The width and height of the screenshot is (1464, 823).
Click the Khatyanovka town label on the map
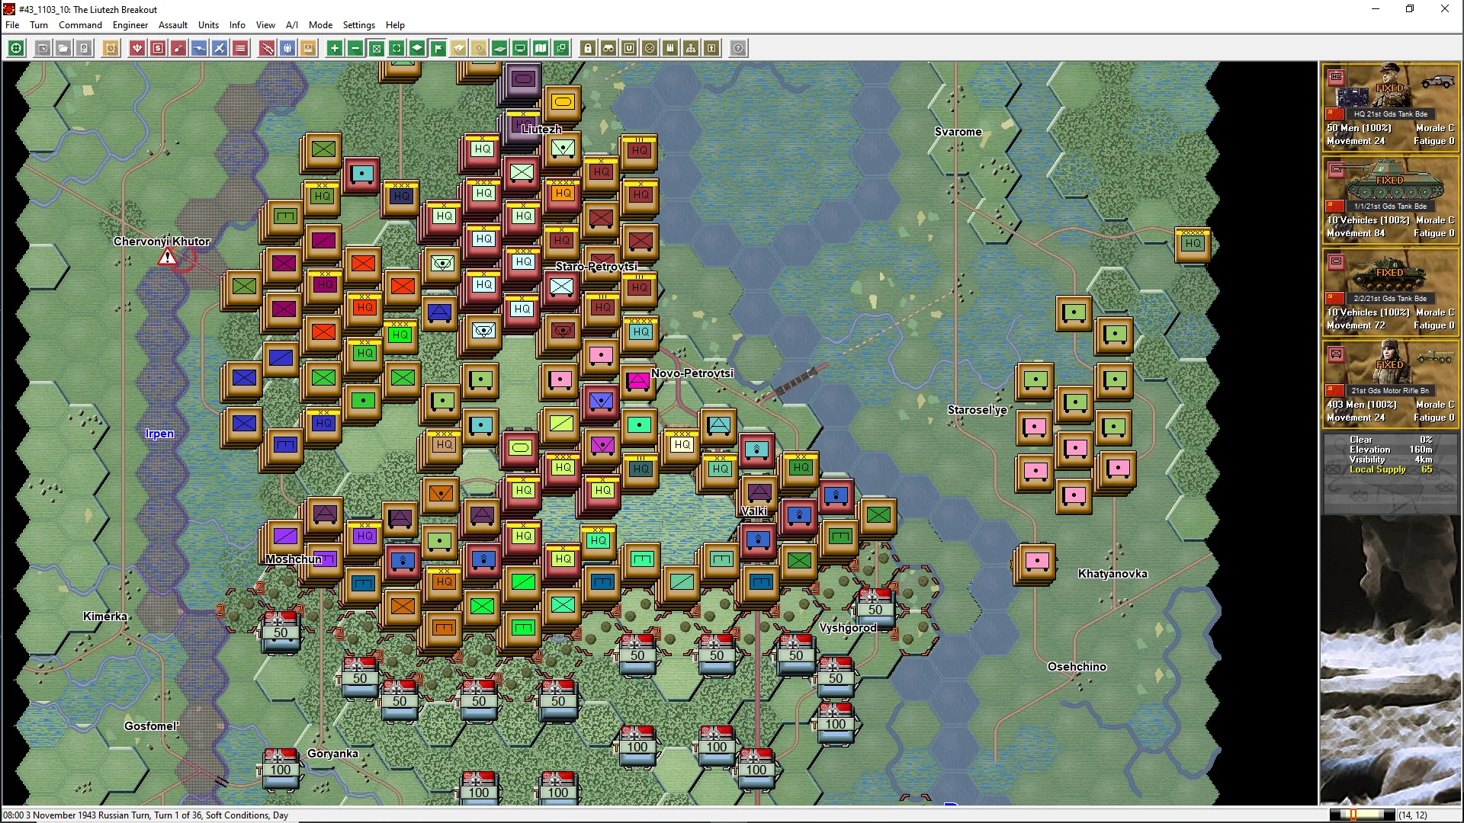point(1112,574)
